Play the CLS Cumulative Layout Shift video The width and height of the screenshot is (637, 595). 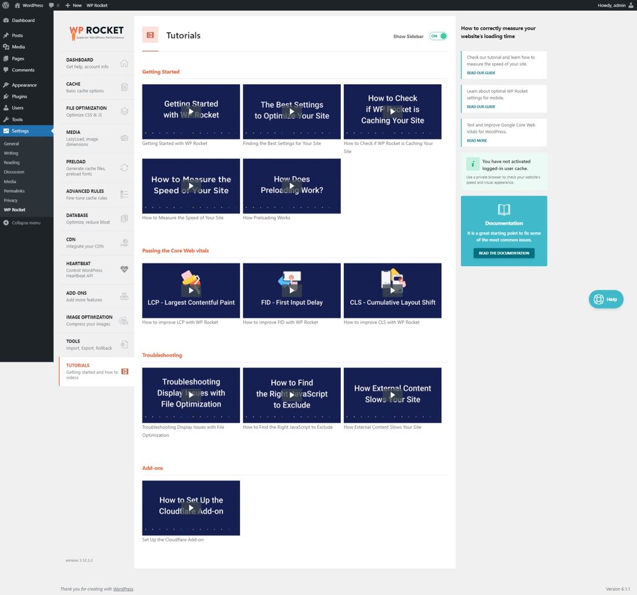pyautogui.click(x=393, y=290)
